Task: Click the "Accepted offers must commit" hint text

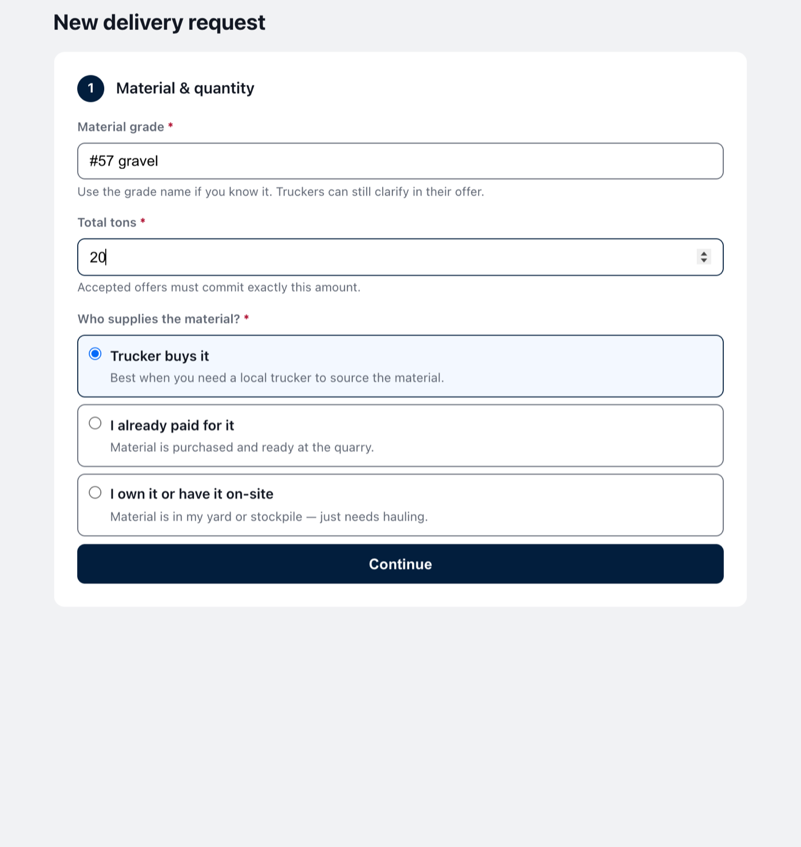Action: (219, 287)
